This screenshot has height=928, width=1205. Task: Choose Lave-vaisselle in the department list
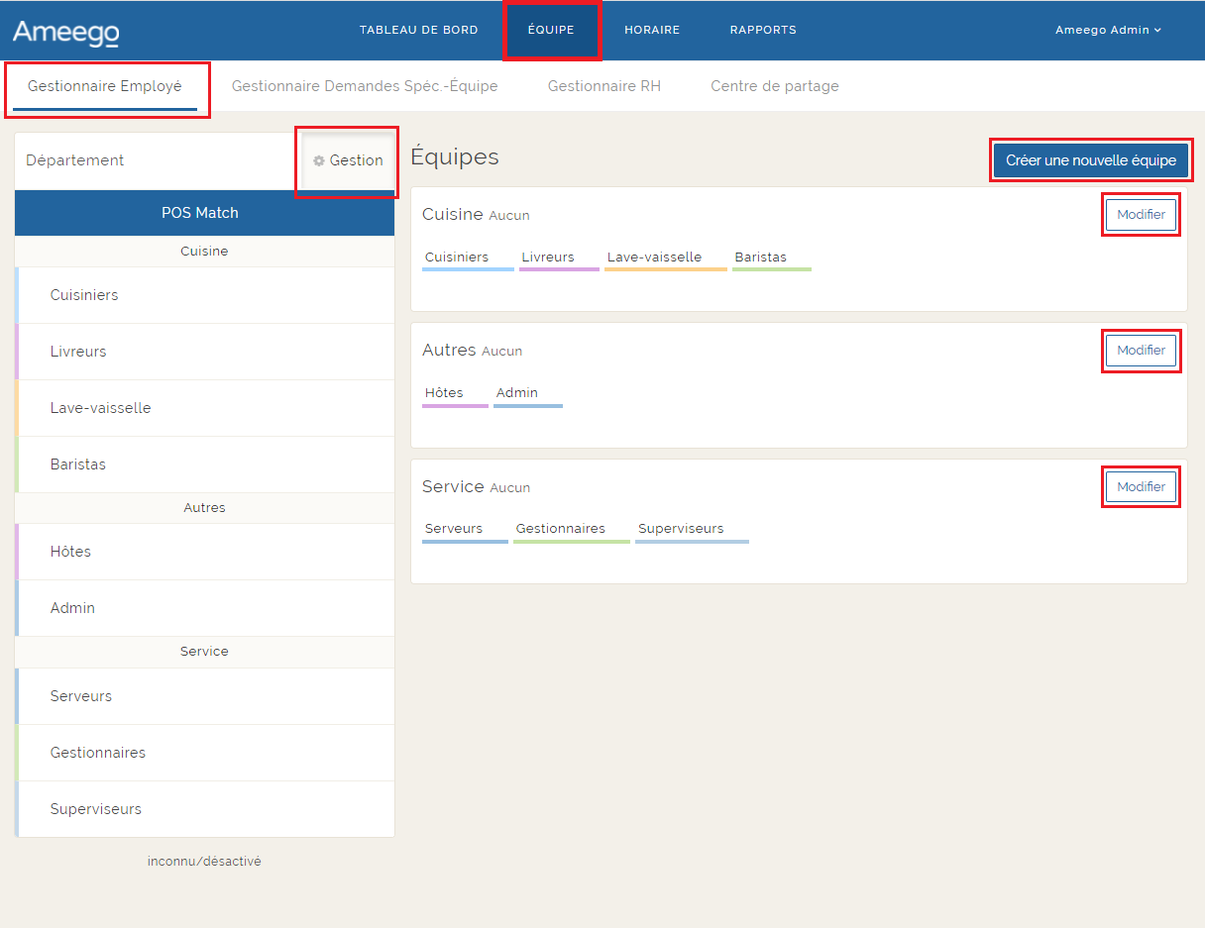coord(100,408)
